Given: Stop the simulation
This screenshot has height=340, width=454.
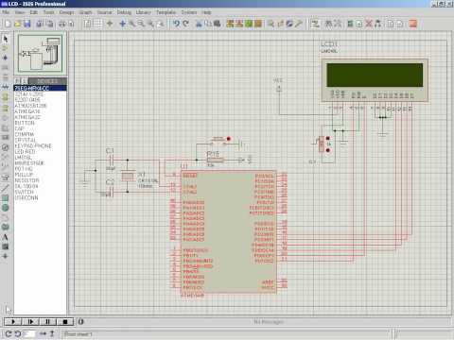Looking at the screenshot, I should (x=65, y=321).
